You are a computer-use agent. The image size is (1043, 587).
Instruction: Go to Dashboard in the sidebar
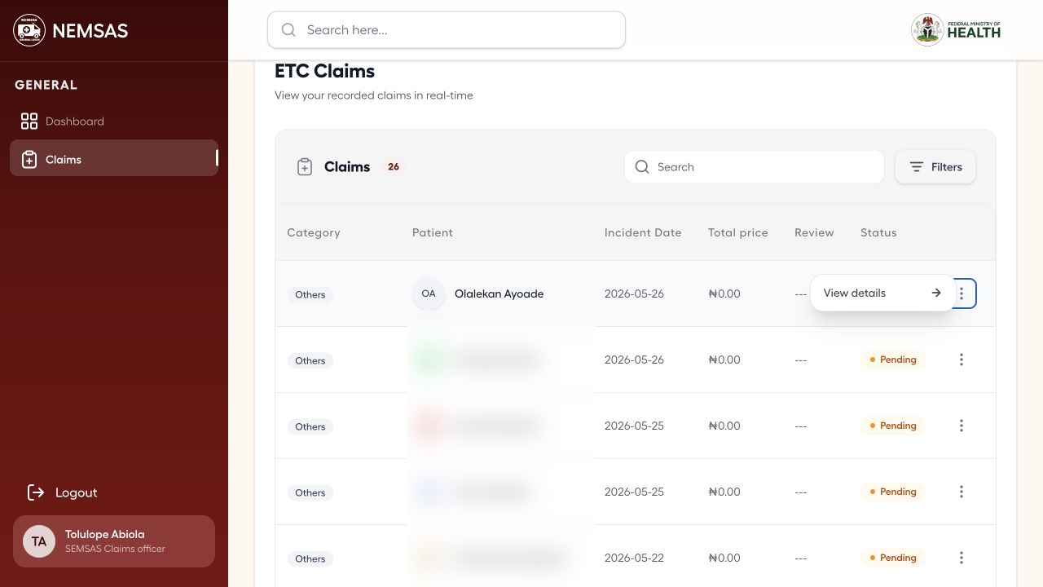[114, 121]
